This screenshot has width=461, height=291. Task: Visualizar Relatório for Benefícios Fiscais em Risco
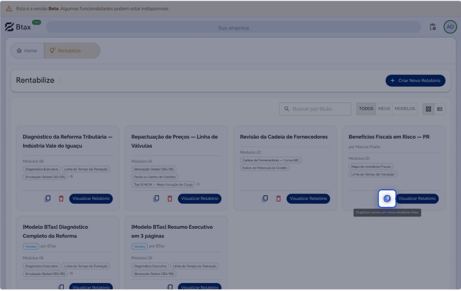pos(417,199)
